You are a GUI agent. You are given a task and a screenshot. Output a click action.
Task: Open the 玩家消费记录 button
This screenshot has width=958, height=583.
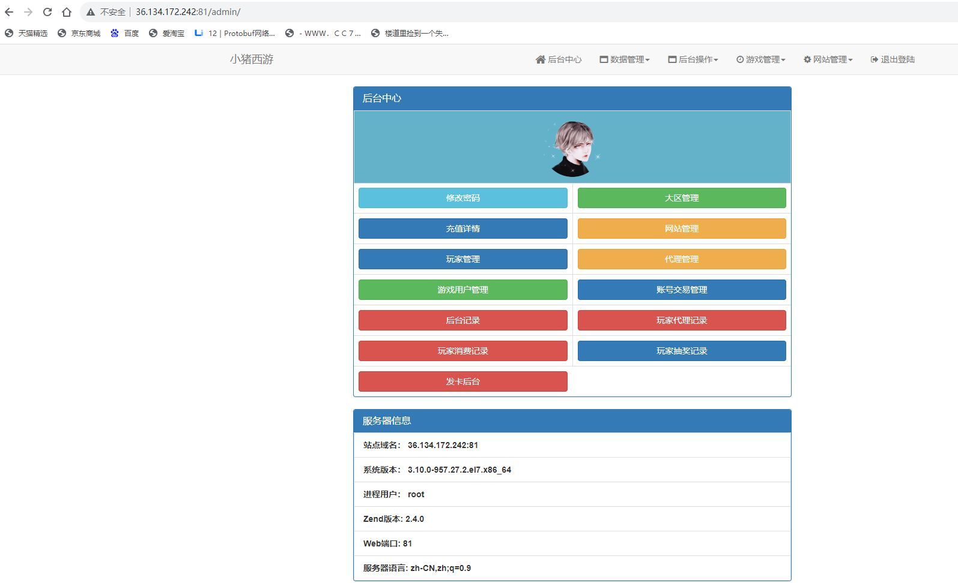[x=463, y=351]
